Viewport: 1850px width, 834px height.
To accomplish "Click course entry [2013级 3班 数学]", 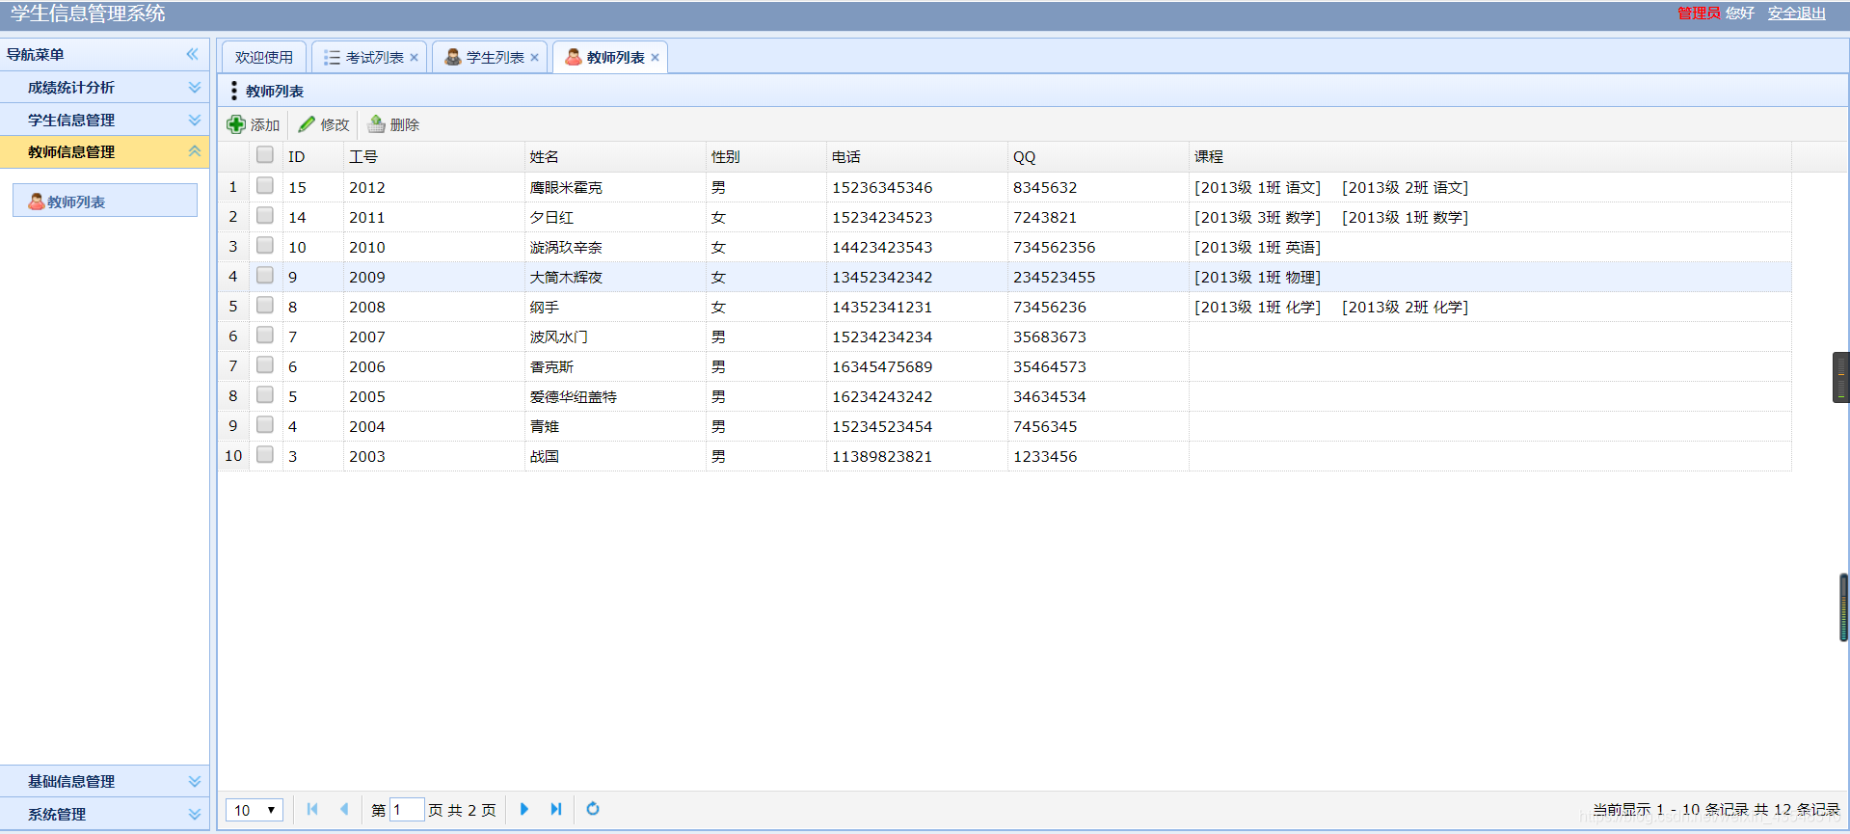I will point(1257,217).
